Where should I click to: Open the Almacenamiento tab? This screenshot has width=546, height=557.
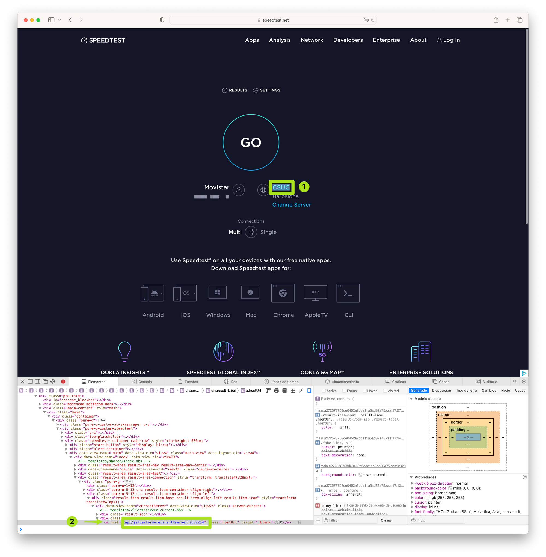click(342, 381)
